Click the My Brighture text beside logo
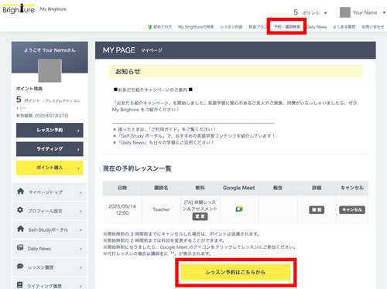 53,9
